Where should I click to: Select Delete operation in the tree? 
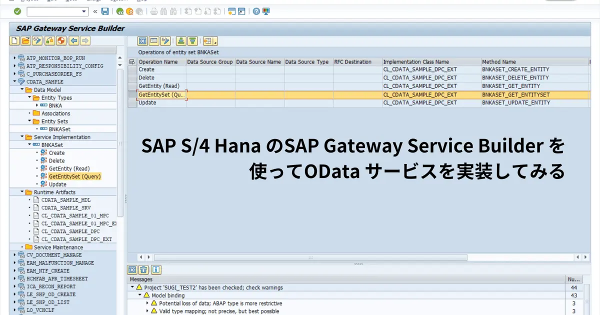[56, 160]
